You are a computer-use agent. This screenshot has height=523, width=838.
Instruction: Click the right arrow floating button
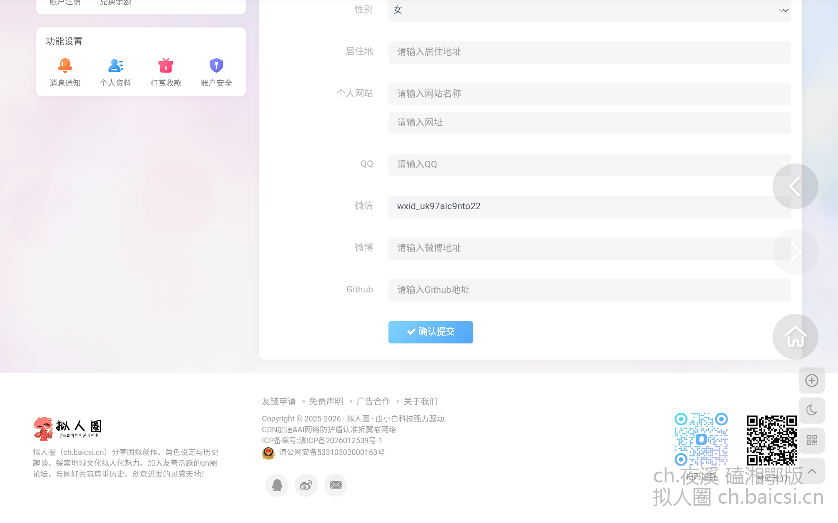pyautogui.click(x=795, y=252)
